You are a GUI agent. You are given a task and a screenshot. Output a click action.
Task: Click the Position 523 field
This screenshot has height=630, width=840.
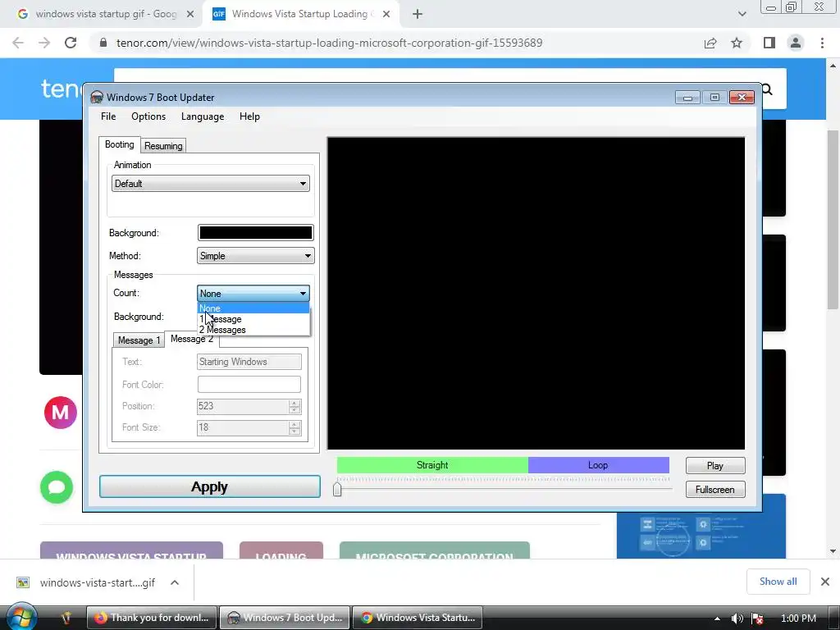coord(243,406)
